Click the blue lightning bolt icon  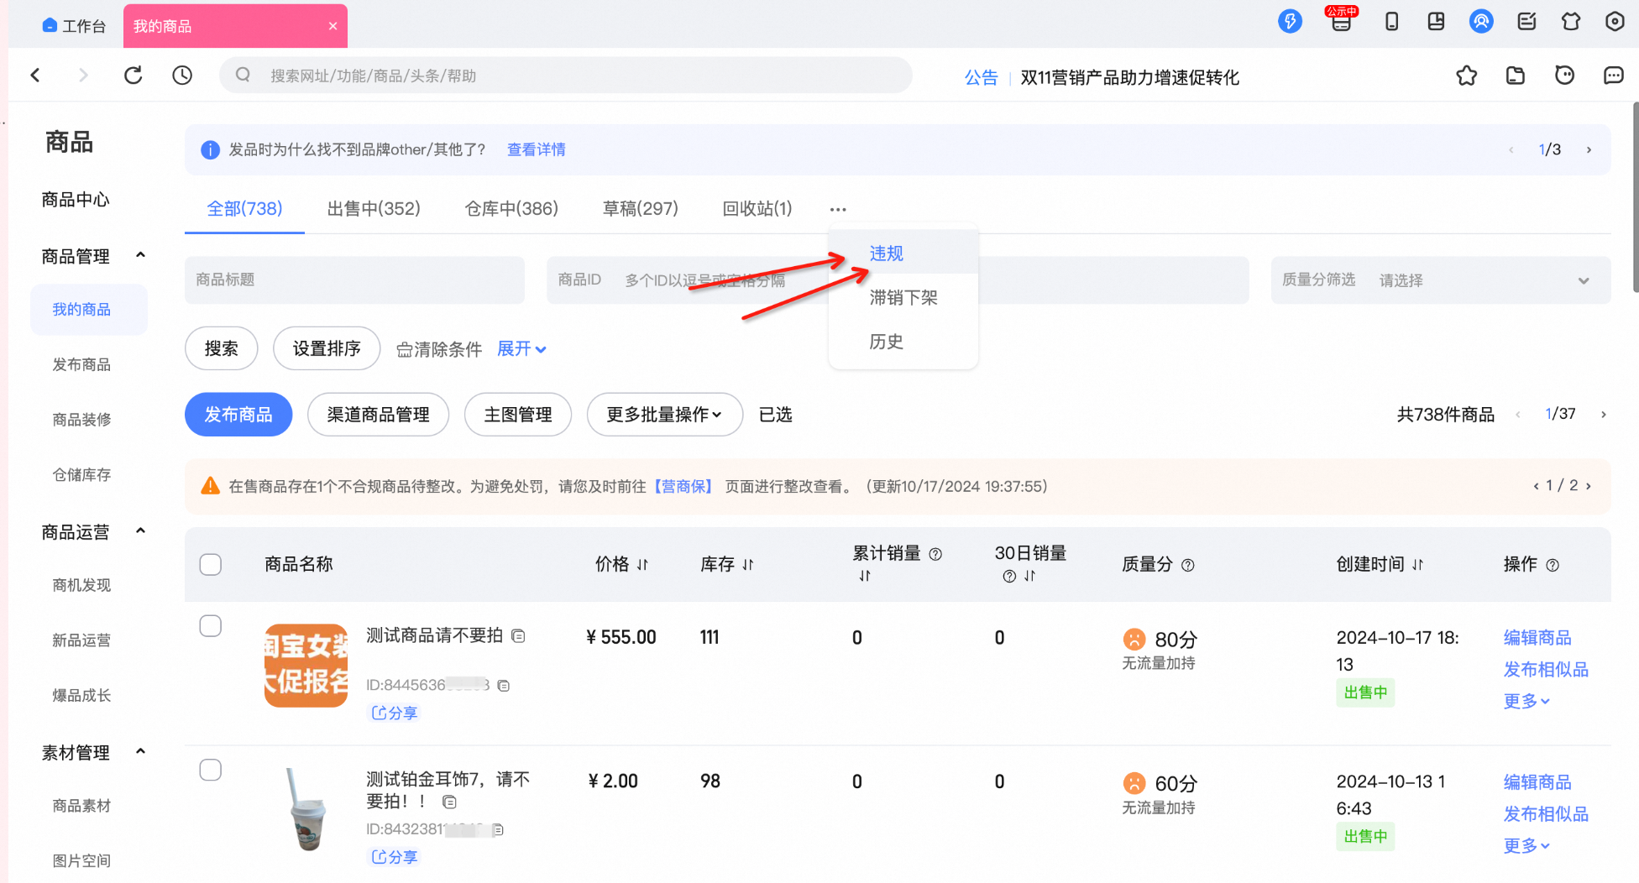click(1290, 22)
